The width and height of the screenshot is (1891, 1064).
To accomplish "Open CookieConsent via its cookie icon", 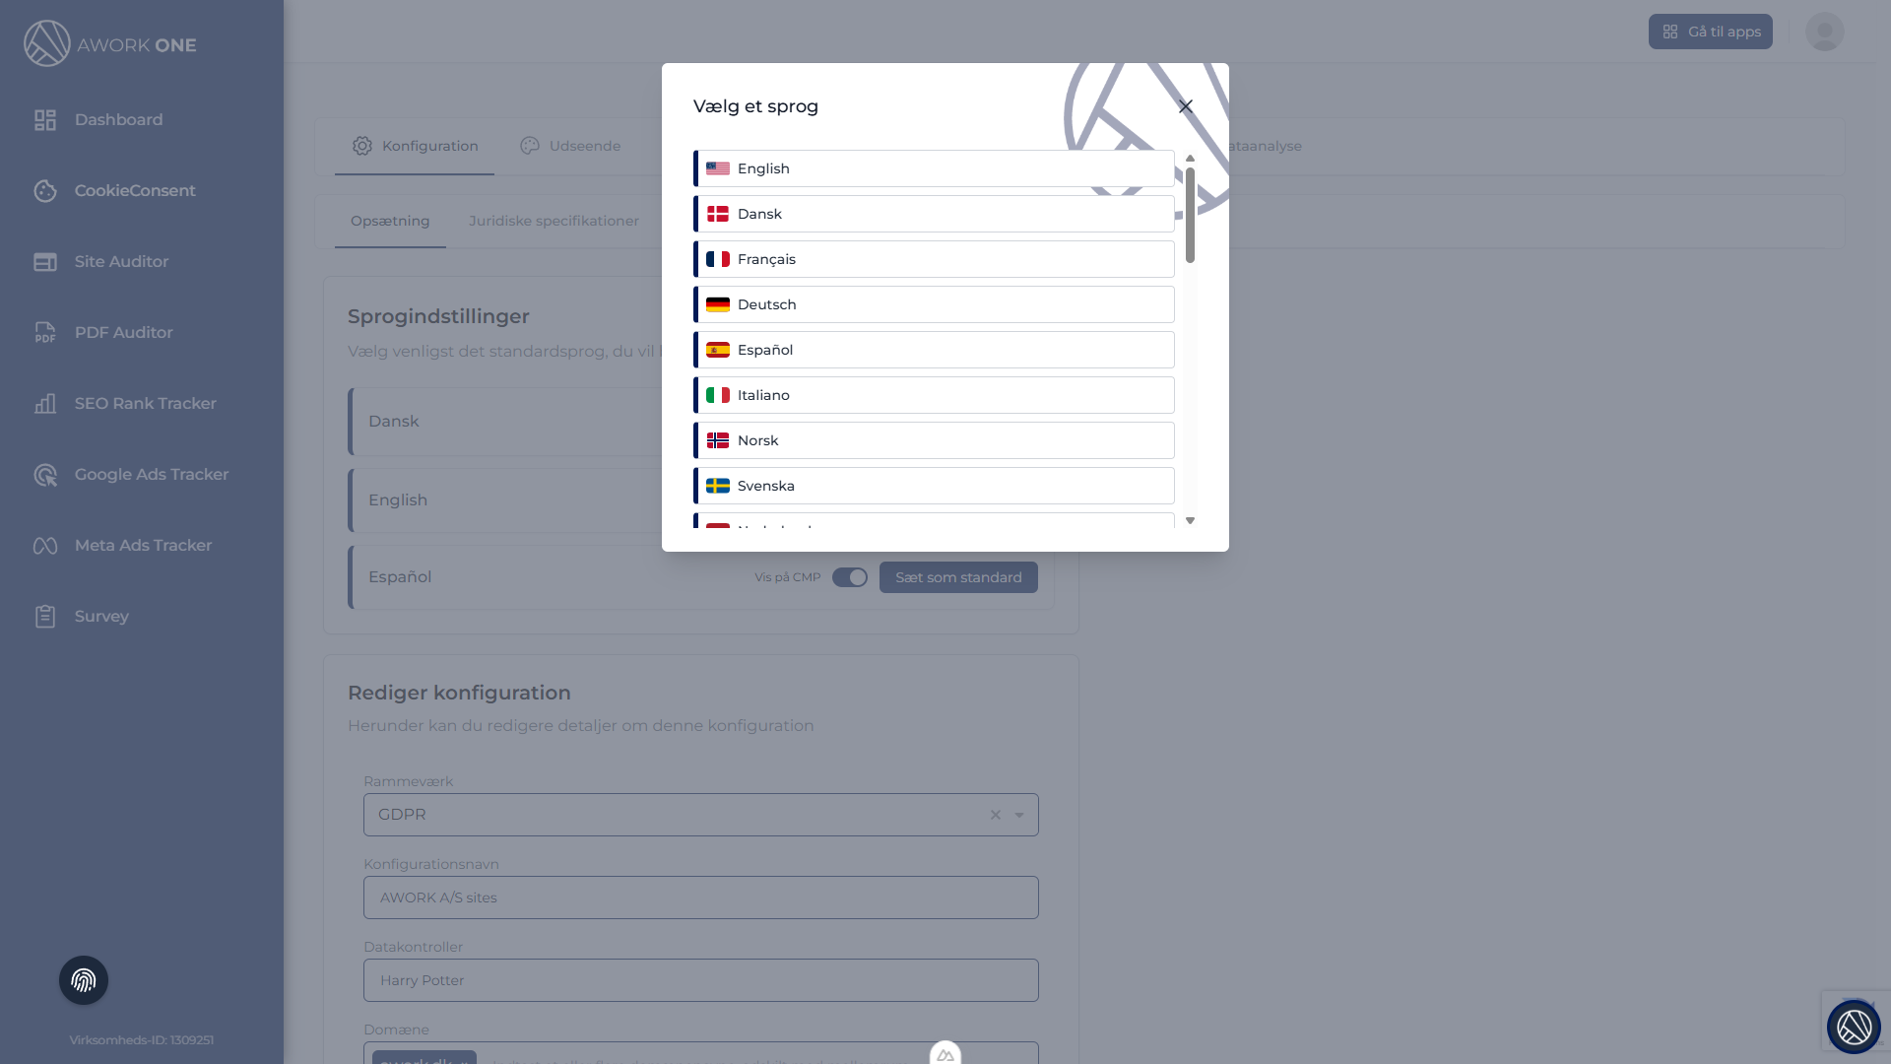I will 45,191.
